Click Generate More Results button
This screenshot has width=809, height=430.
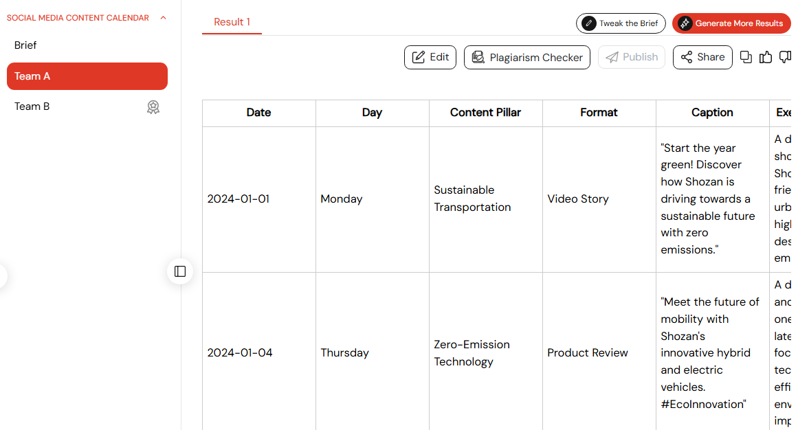pos(731,23)
